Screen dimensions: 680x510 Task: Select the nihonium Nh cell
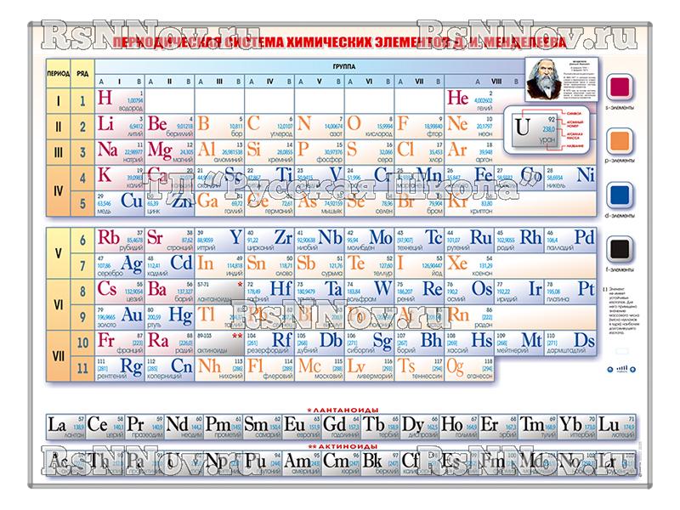click(219, 369)
